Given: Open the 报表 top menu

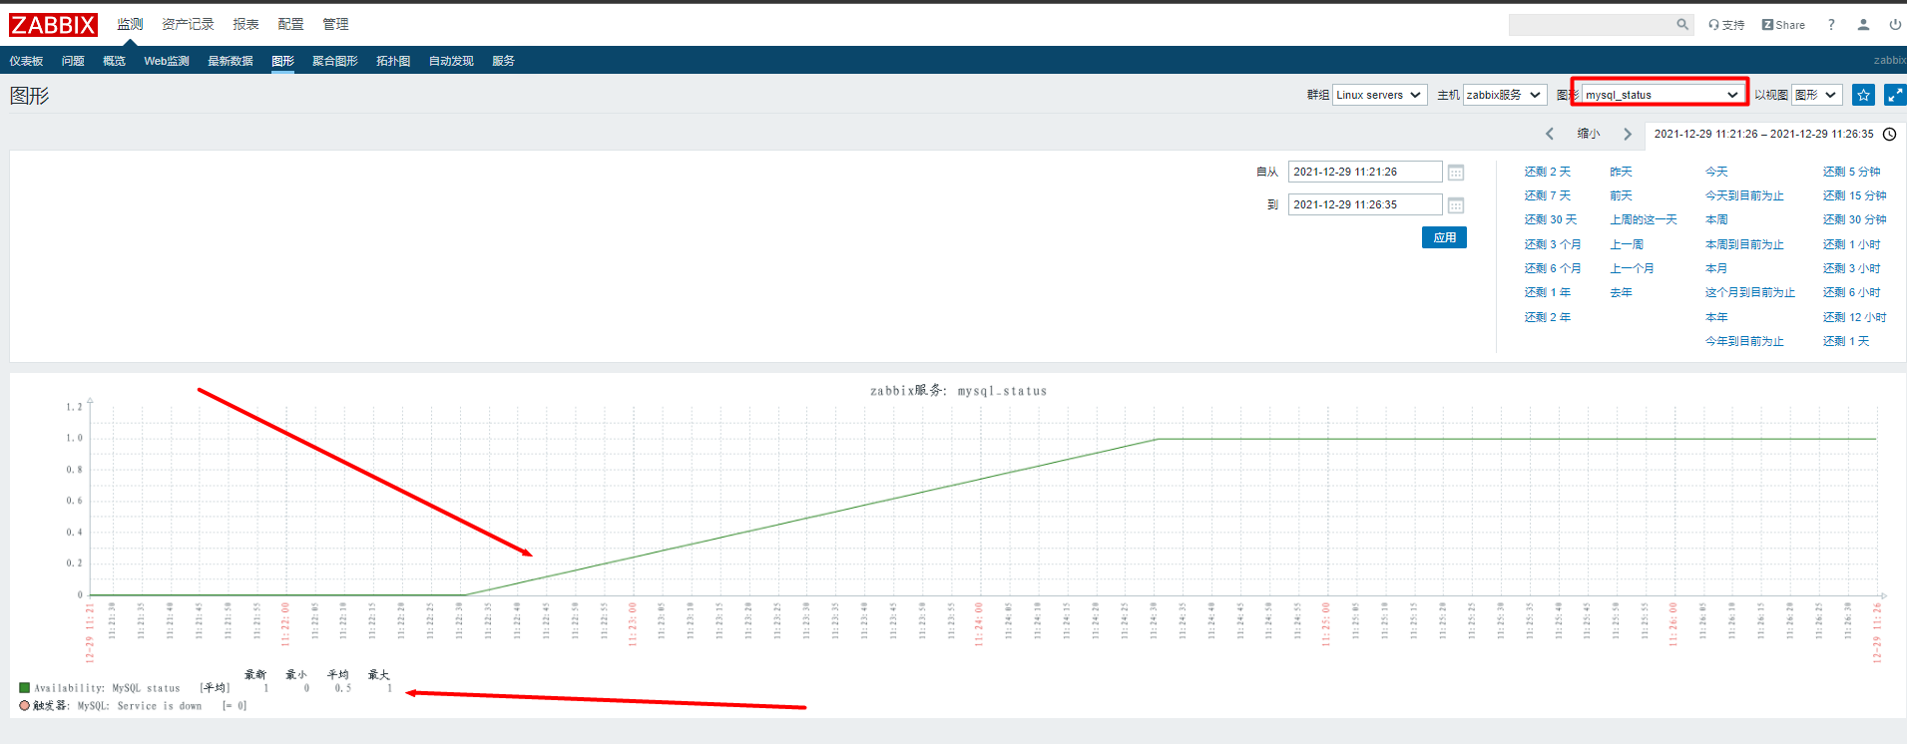Looking at the screenshot, I should tap(245, 24).
